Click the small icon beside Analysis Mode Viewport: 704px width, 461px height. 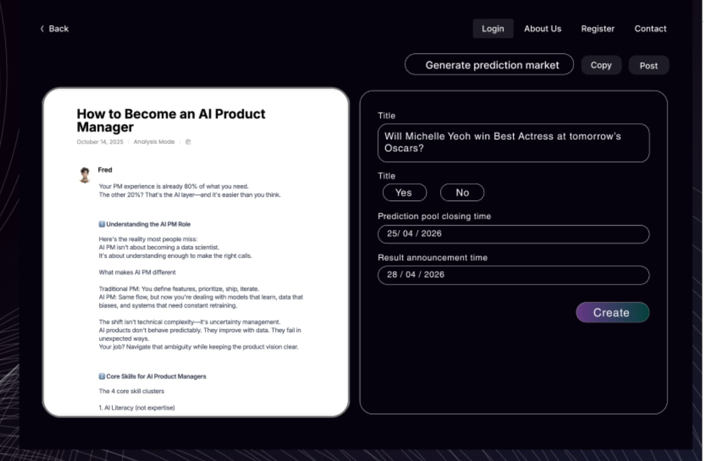point(188,142)
